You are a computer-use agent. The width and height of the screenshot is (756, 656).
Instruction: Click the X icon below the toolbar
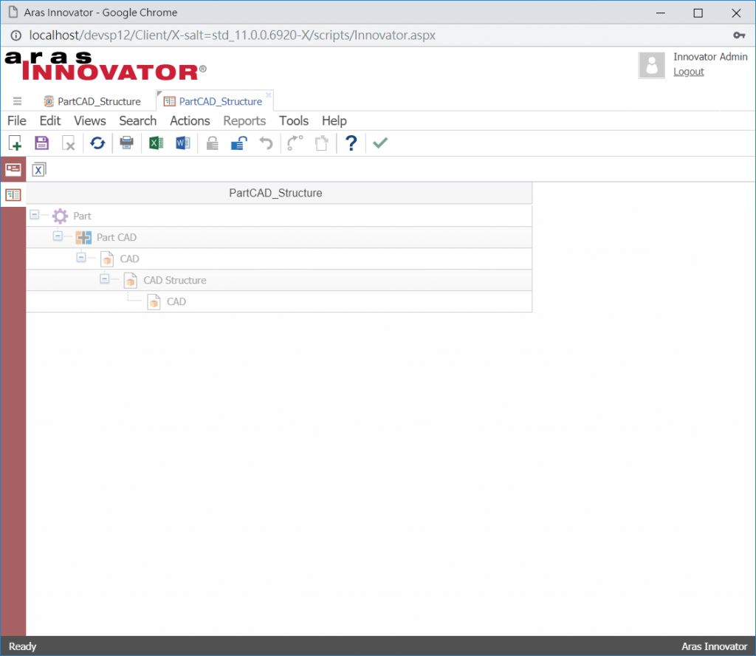(x=38, y=170)
